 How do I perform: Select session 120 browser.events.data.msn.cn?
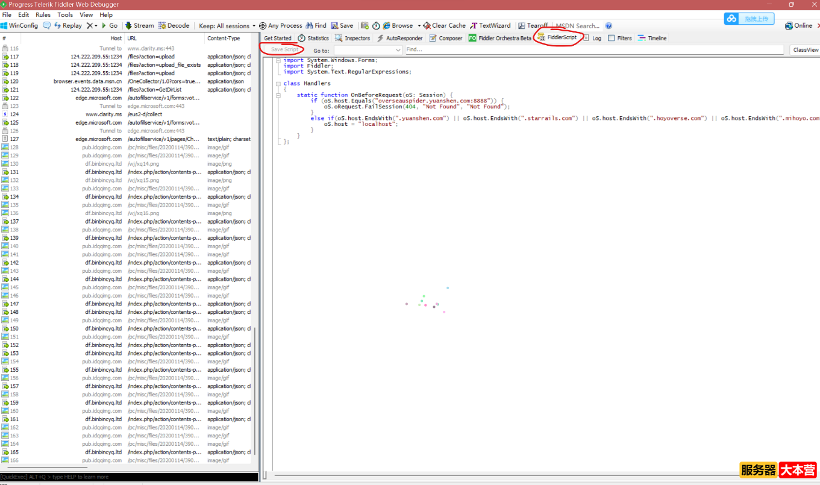point(126,81)
